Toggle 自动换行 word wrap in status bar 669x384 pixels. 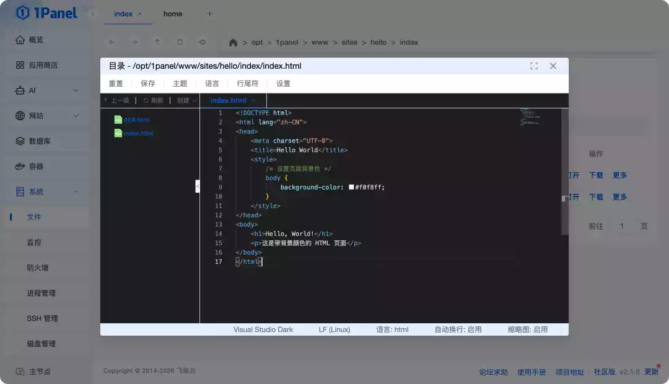tap(458, 329)
